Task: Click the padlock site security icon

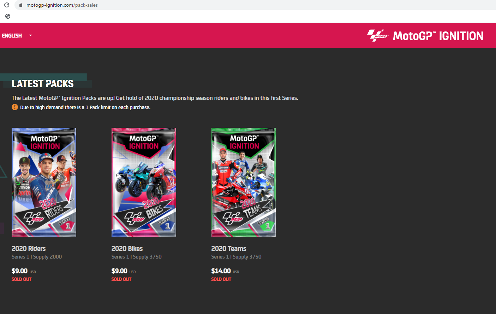Action: click(x=20, y=5)
